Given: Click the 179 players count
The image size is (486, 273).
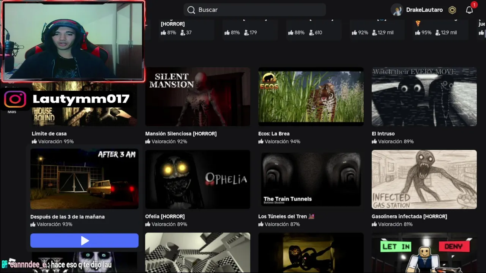Looking at the screenshot, I should [x=250, y=33].
